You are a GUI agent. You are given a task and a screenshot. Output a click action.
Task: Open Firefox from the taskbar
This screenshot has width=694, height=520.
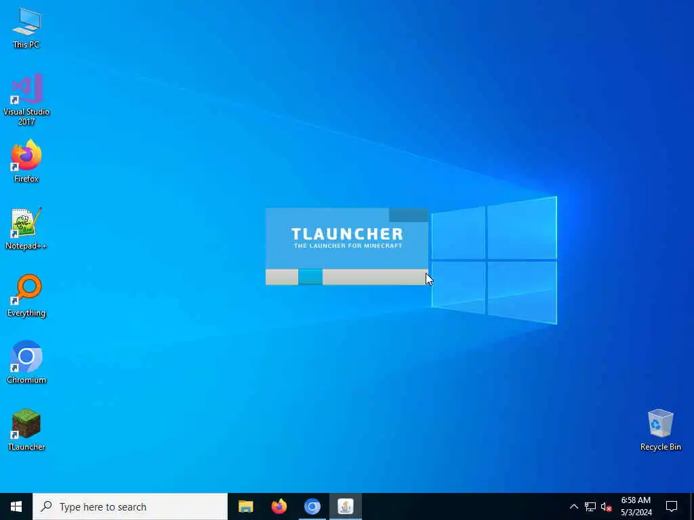coord(279,506)
